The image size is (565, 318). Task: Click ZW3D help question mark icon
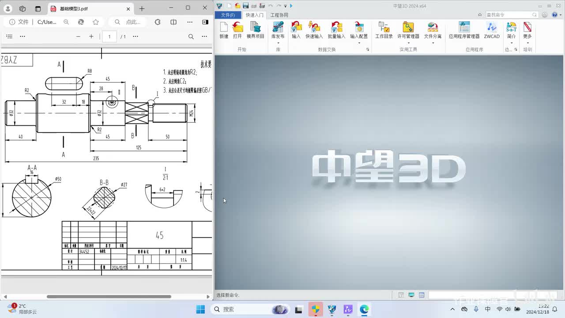pos(554,15)
